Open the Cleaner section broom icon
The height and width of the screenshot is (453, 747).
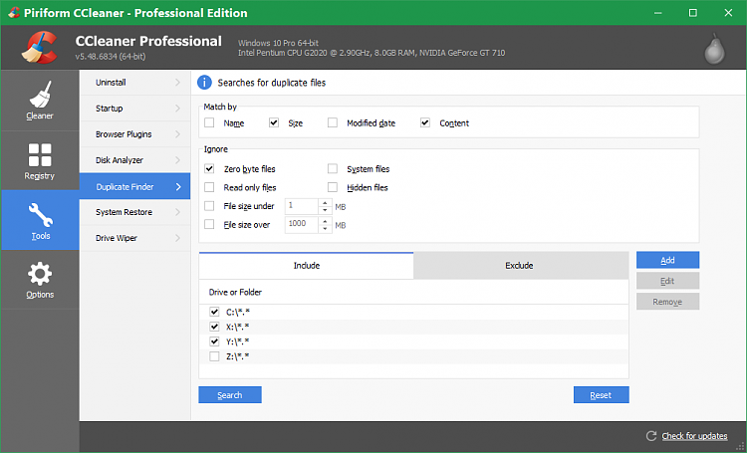pyautogui.click(x=40, y=94)
